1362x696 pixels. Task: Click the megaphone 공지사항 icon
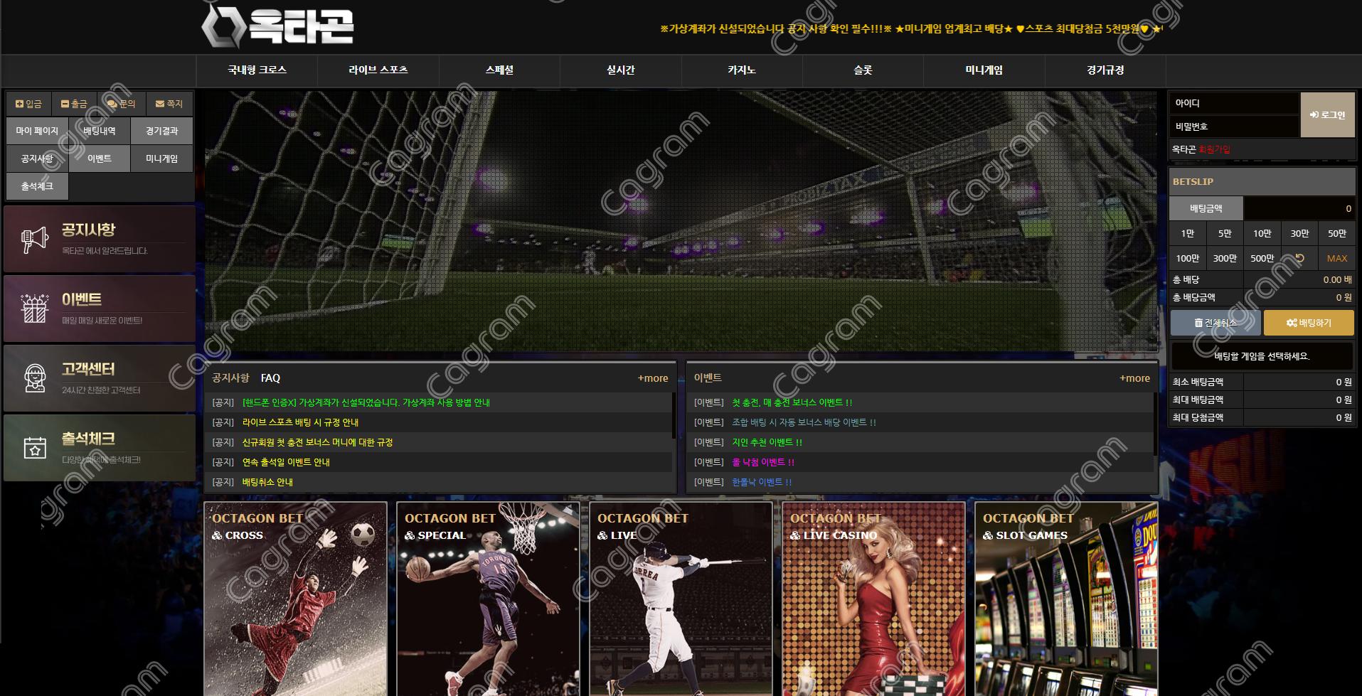[x=34, y=240]
